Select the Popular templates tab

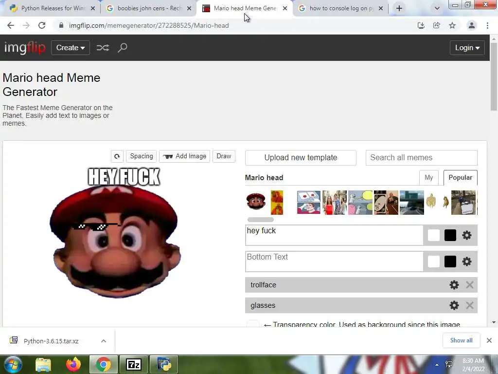pyautogui.click(x=460, y=177)
